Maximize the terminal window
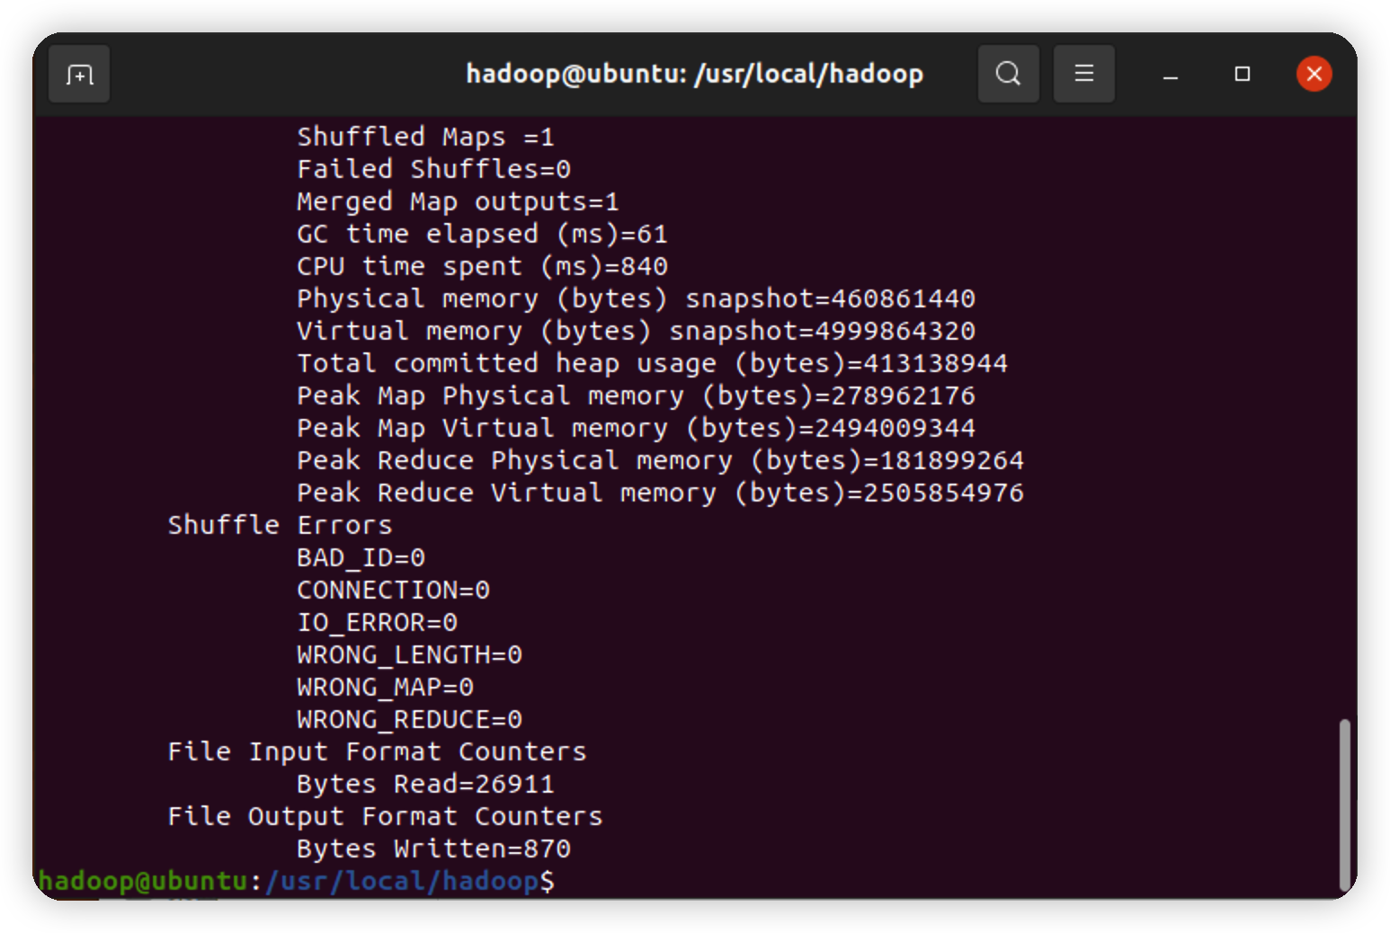 click(x=1242, y=74)
